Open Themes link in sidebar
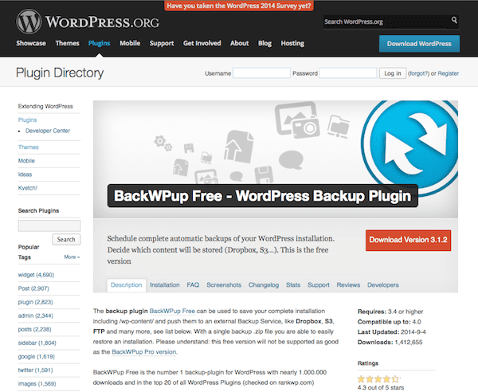This screenshot has width=478, height=392. coord(29,147)
